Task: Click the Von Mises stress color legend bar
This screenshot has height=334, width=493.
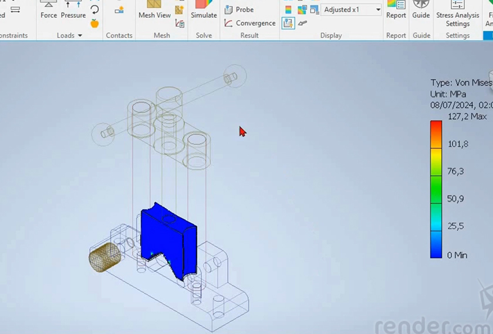Action: (x=436, y=189)
